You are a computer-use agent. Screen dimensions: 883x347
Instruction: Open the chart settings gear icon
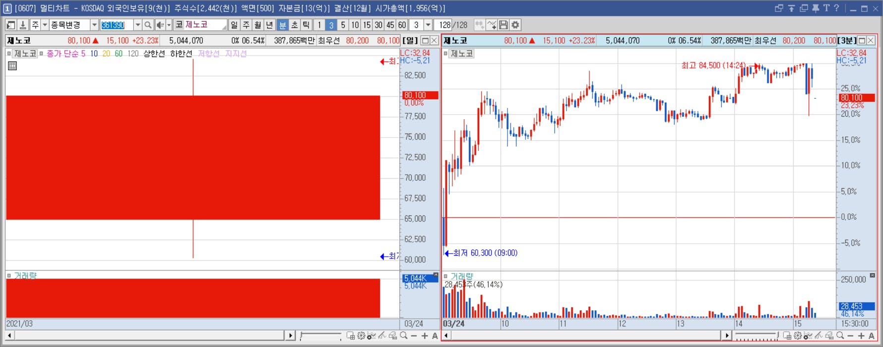(515, 25)
